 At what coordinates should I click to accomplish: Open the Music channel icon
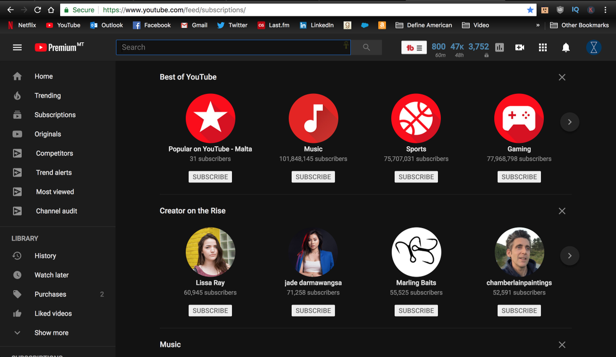point(313,118)
